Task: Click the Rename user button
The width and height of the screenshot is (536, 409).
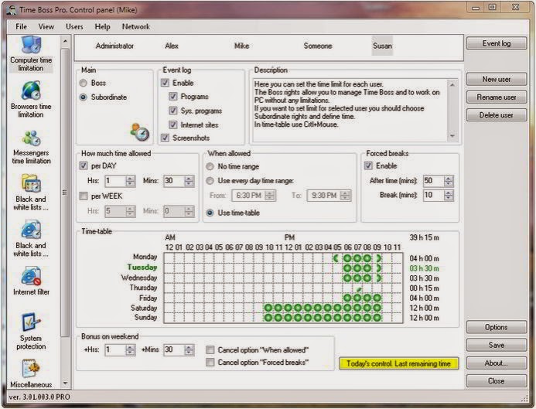Action: pyautogui.click(x=497, y=97)
